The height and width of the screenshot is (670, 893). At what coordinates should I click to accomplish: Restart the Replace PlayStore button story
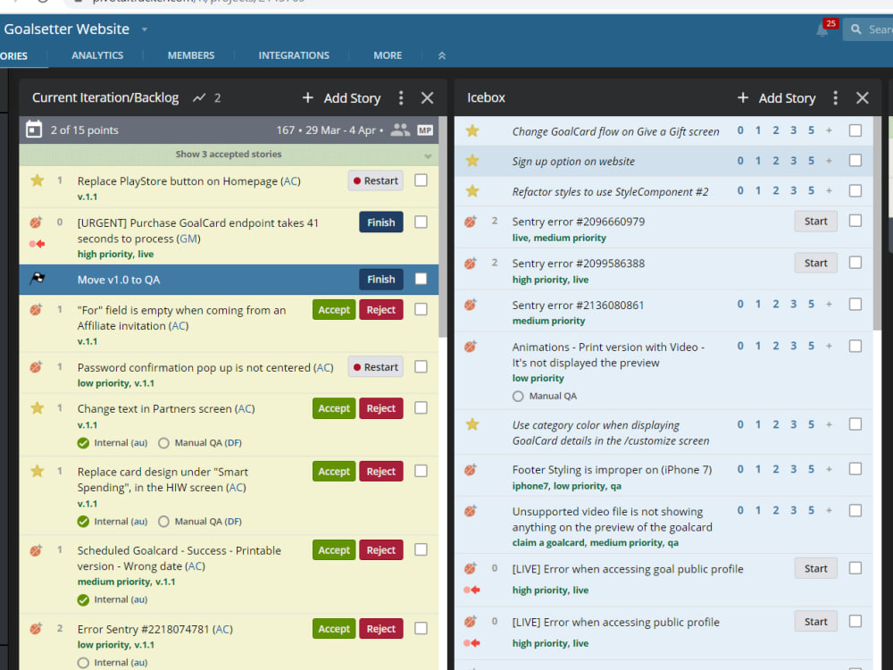(376, 180)
